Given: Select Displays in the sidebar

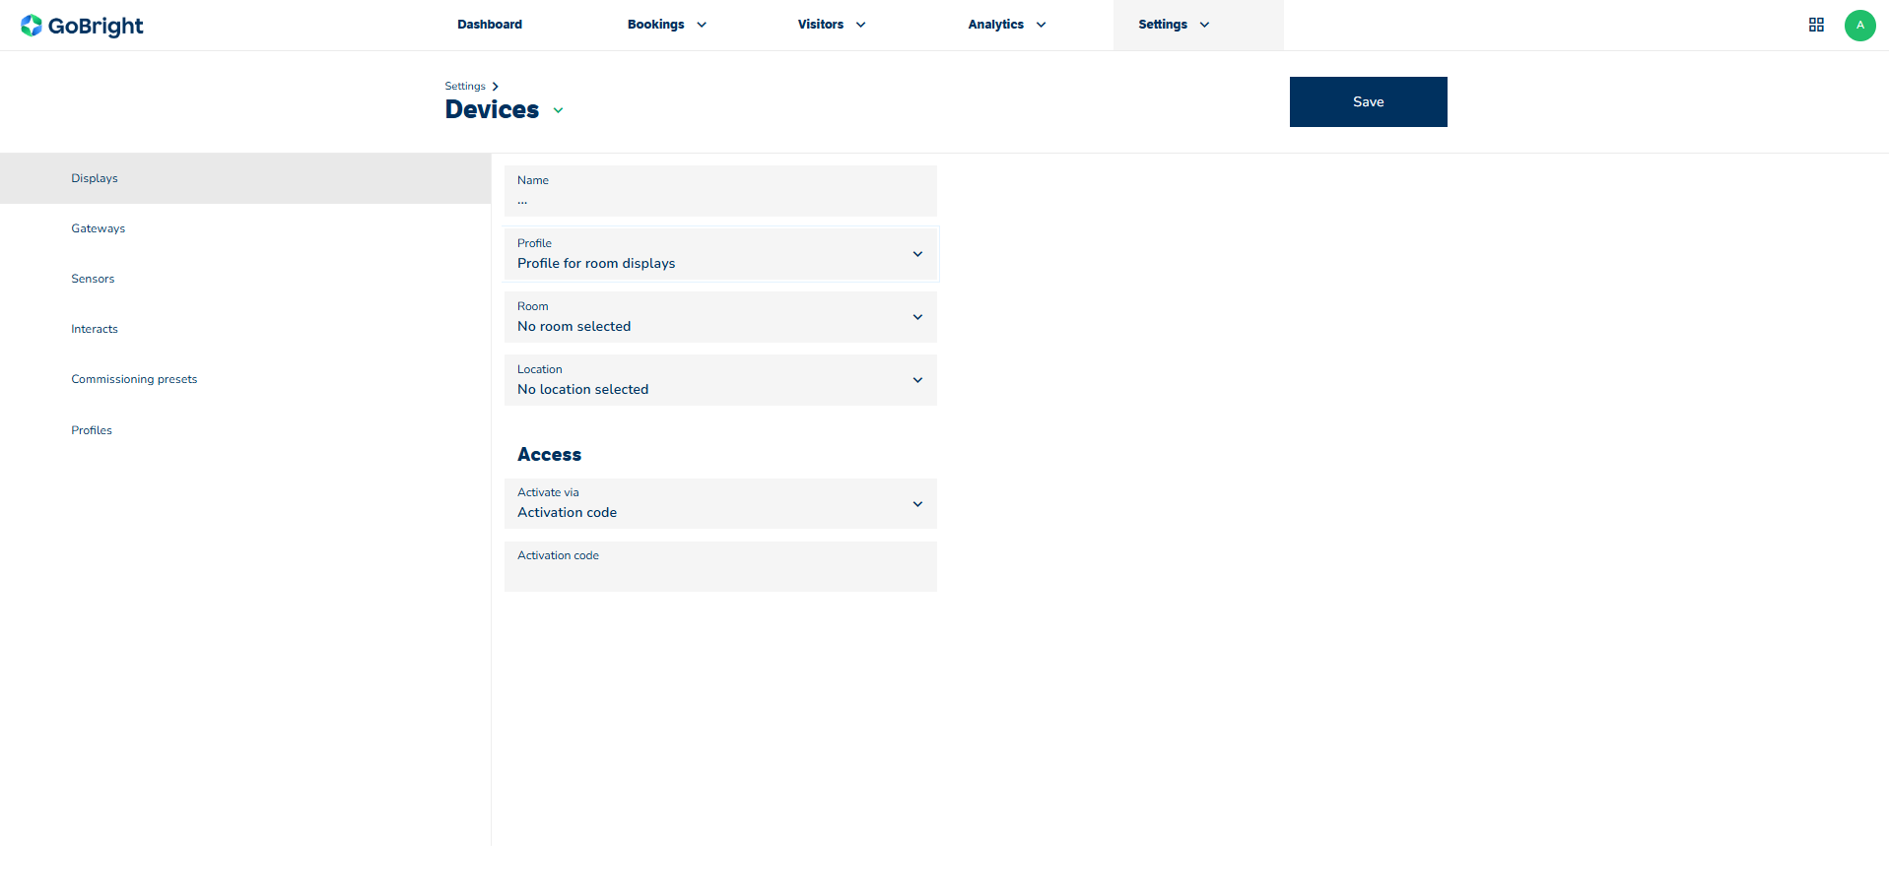Looking at the screenshot, I should click(x=95, y=178).
